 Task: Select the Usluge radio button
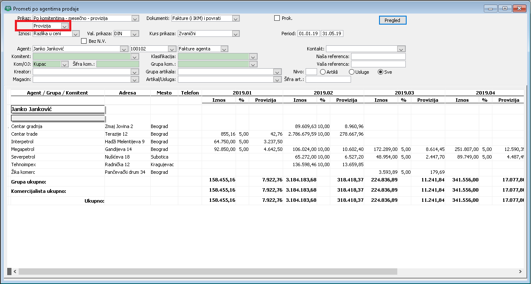click(x=351, y=72)
